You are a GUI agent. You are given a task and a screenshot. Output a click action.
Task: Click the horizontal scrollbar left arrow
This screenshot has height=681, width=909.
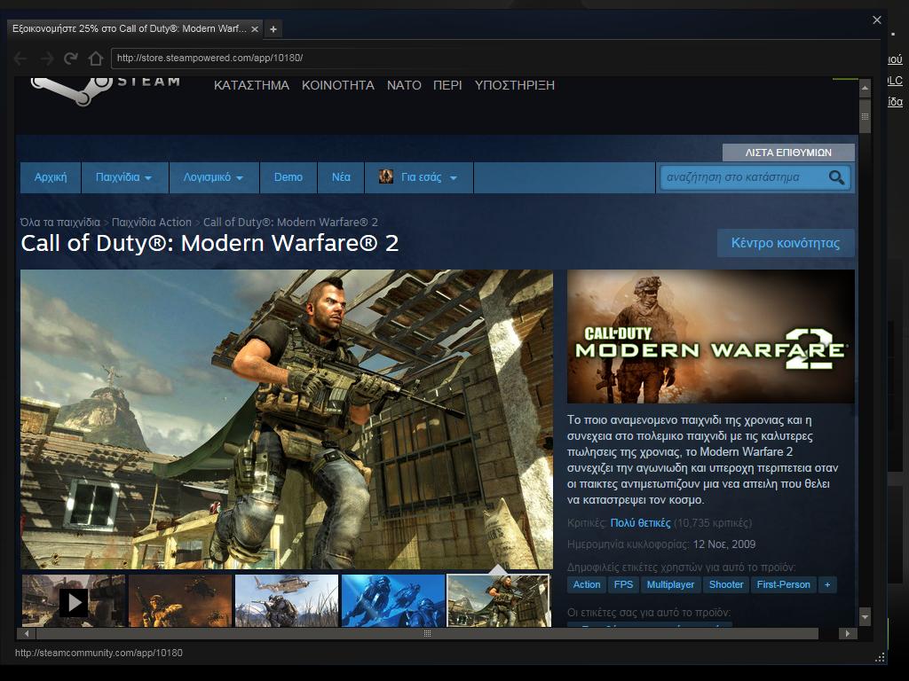pyautogui.click(x=27, y=633)
